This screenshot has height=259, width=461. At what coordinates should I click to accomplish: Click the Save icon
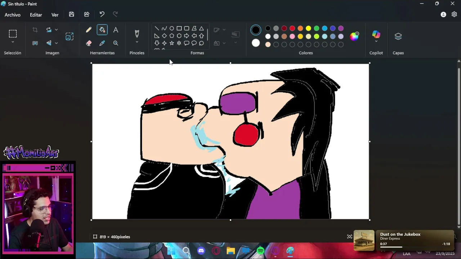pos(72,14)
